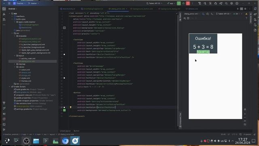Close the dialog_error.xml tab
The height and width of the screenshot is (146, 259).
[x=127, y=9]
